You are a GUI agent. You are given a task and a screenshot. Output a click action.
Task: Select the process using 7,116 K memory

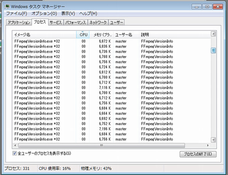[112, 88]
